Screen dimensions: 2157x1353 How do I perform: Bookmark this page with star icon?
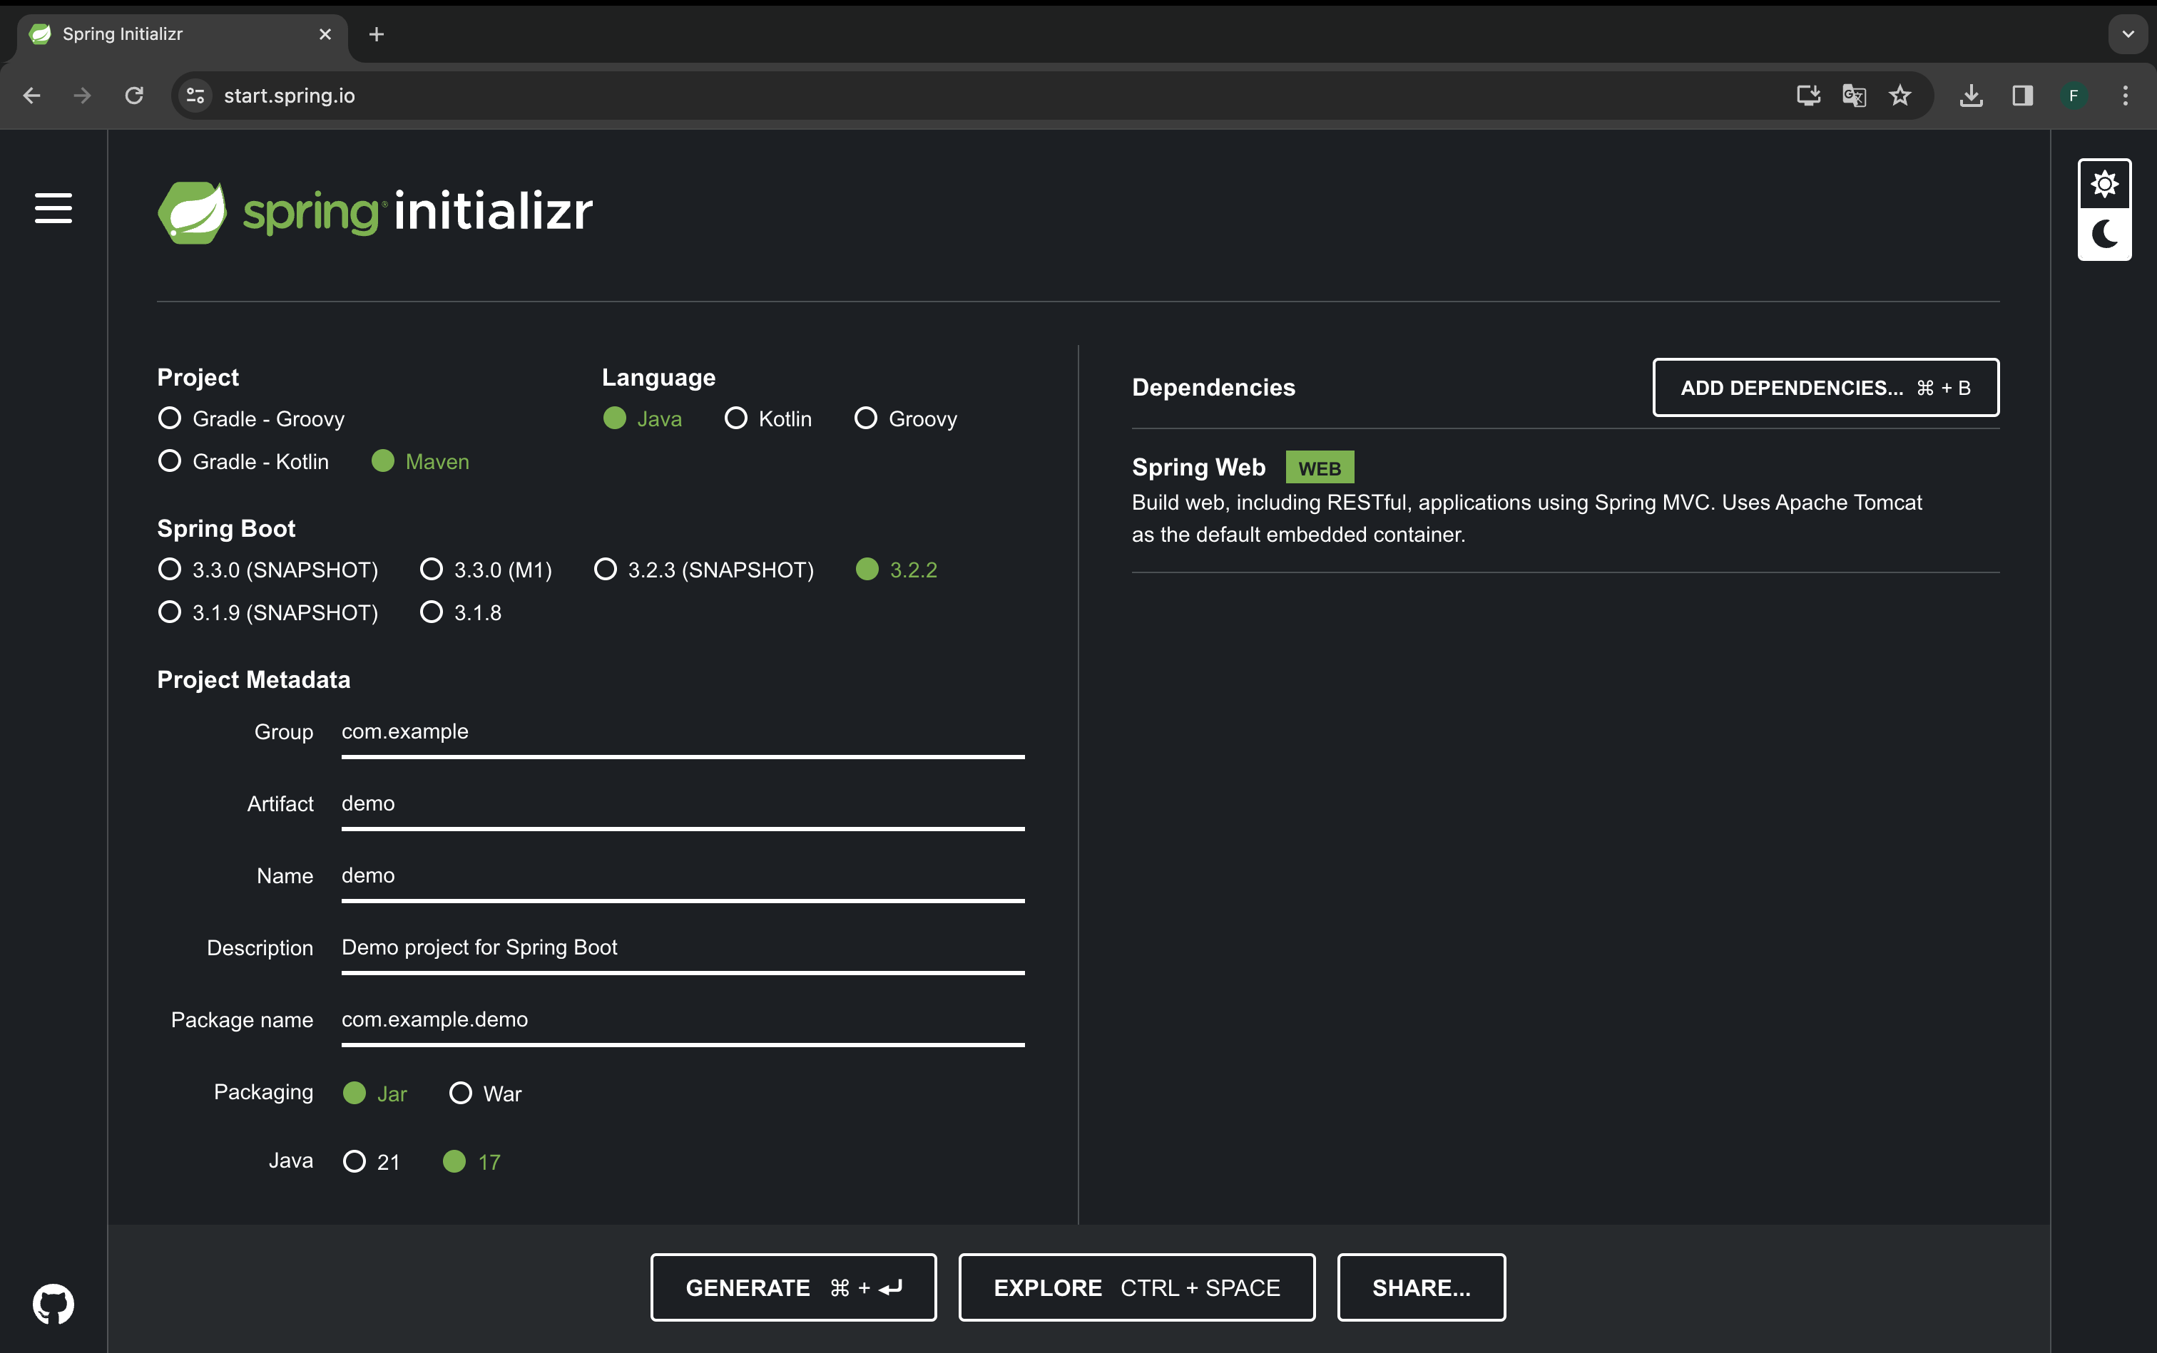tap(1900, 96)
